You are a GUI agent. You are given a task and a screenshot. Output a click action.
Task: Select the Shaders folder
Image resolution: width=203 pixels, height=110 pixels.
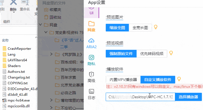click(x=12, y=66)
